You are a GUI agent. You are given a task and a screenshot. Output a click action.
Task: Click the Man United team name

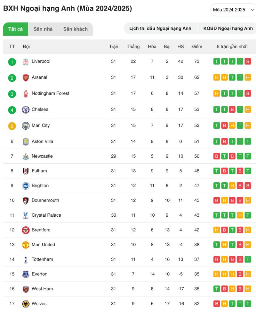pyautogui.click(x=43, y=245)
